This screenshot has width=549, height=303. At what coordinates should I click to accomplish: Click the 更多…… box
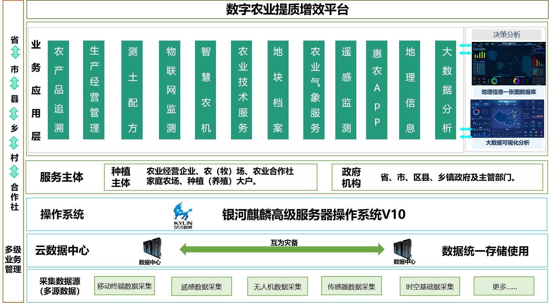pyautogui.click(x=504, y=286)
